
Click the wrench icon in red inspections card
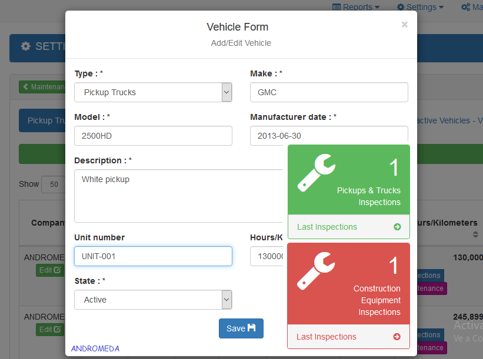click(316, 271)
